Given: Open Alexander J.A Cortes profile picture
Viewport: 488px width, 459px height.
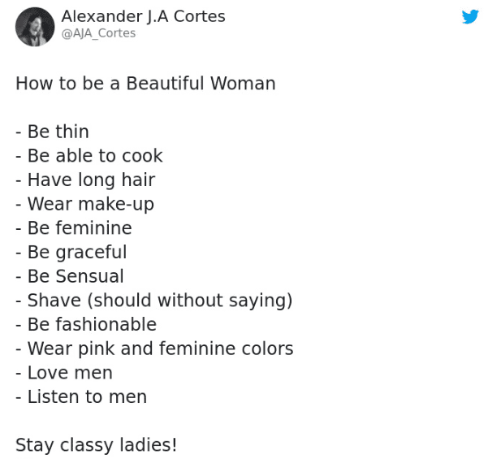Looking at the screenshot, I should [x=35, y=27].
